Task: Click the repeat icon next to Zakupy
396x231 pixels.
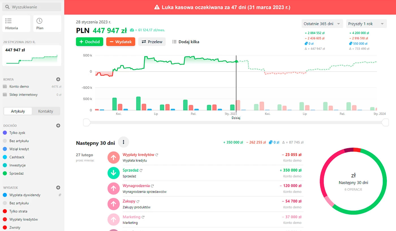Action: click(x=138, y=202)
